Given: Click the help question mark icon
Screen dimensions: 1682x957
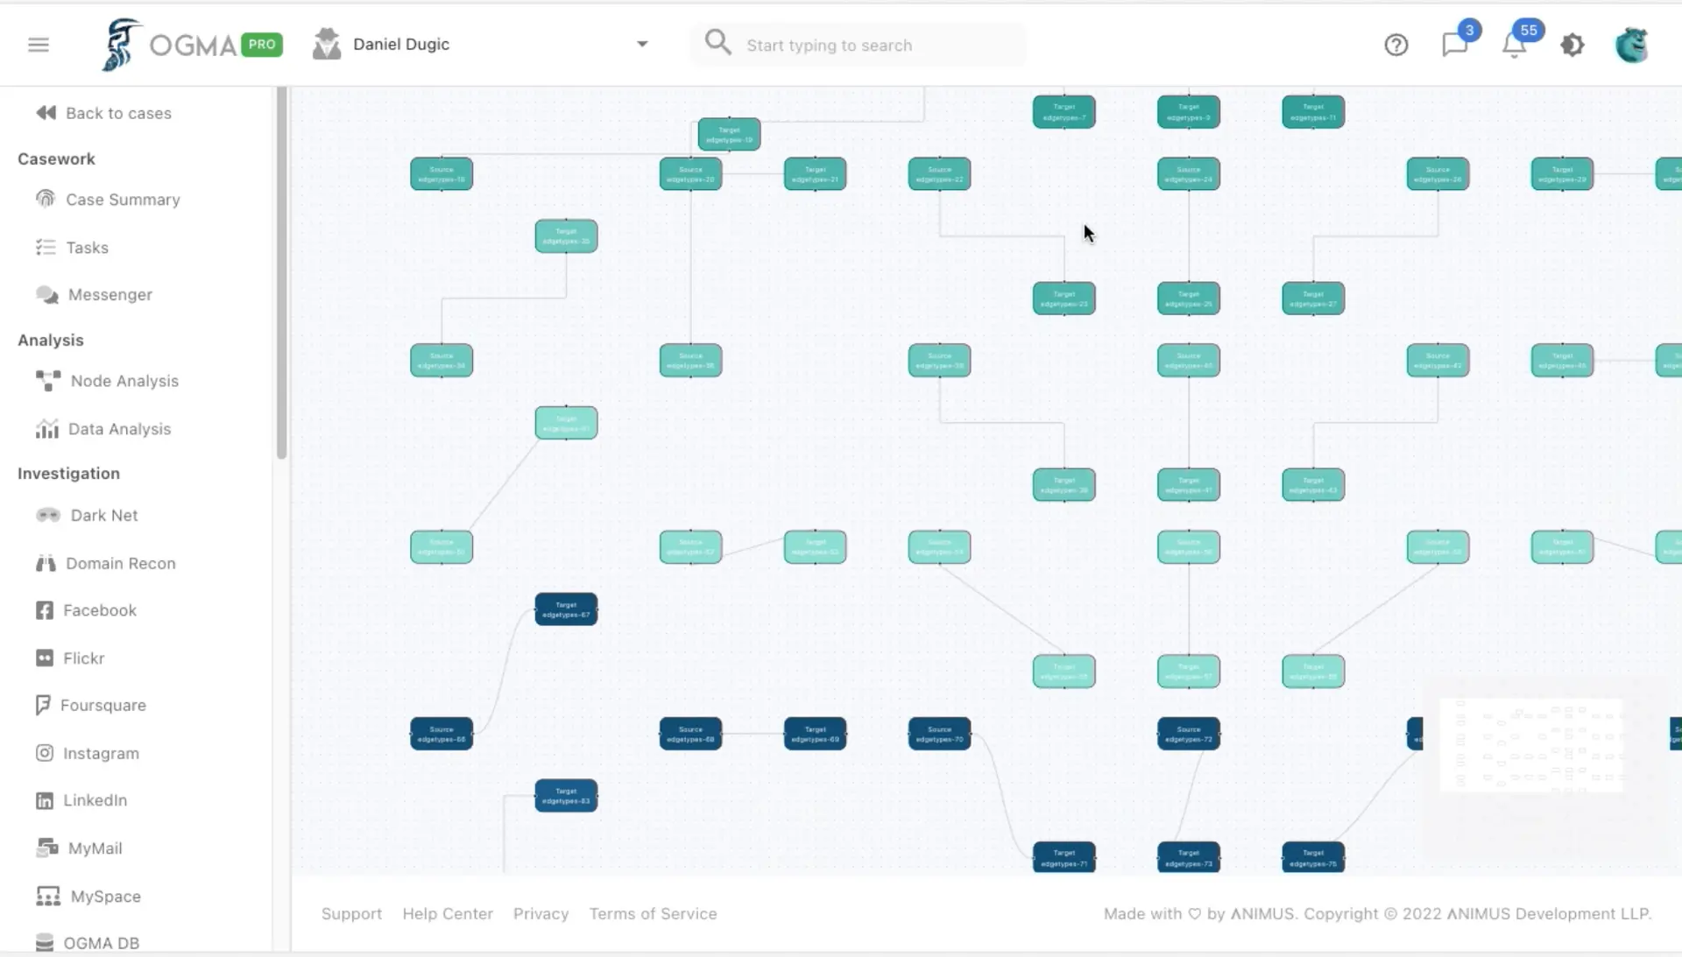Looking at the screenshot, I should click(x=1396, y=45).
